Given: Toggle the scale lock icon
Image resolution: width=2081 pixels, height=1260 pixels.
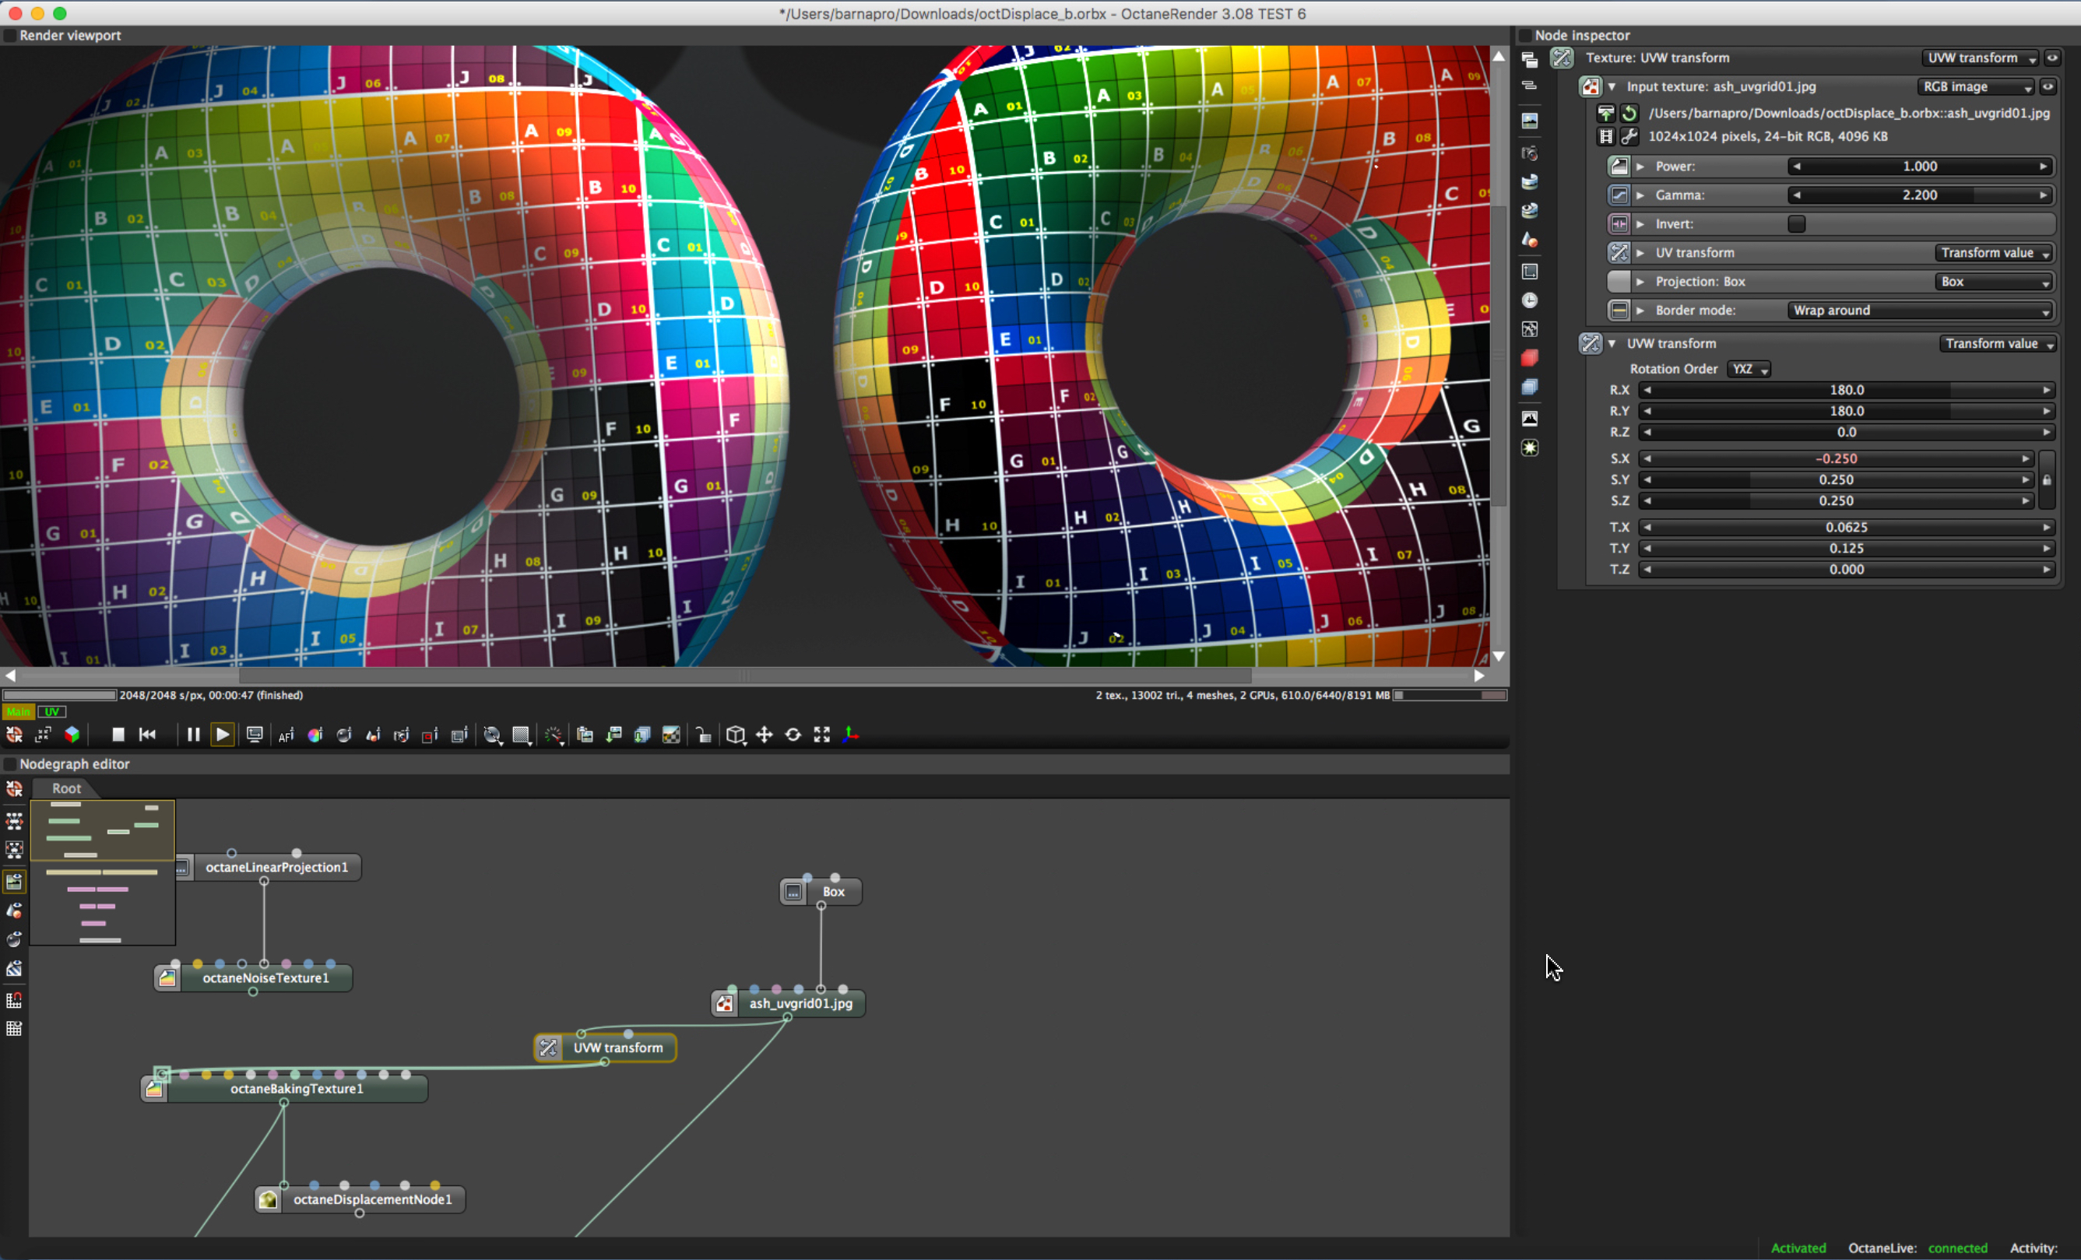Looking at the screenshot, I should tap(2047, 479).
